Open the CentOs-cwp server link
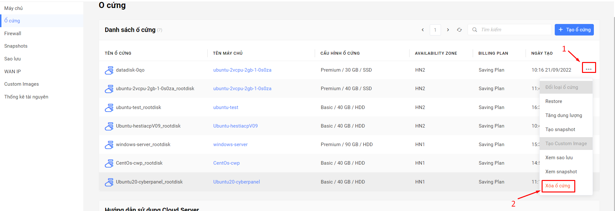 click(x=227, y=163)
